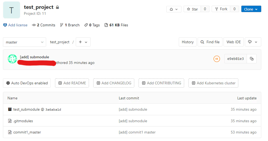This screenshot has height=141, width=268.
Task: Open the notification bell dropdown
Action: pos(174,9)
